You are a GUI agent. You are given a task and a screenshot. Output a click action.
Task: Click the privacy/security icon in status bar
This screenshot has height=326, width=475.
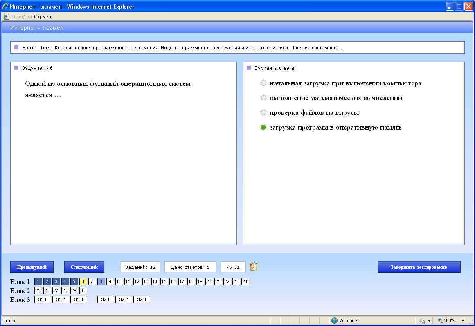click(422, 321)
